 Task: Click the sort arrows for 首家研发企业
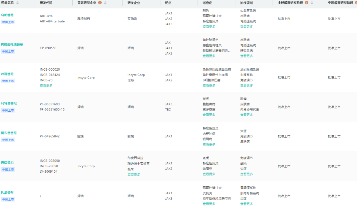click(105, 3)
